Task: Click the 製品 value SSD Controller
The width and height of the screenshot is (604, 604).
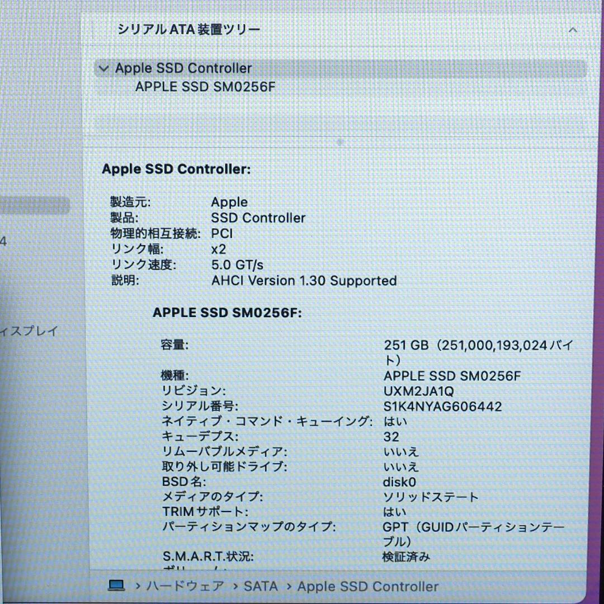Action: tap(258, 218)
